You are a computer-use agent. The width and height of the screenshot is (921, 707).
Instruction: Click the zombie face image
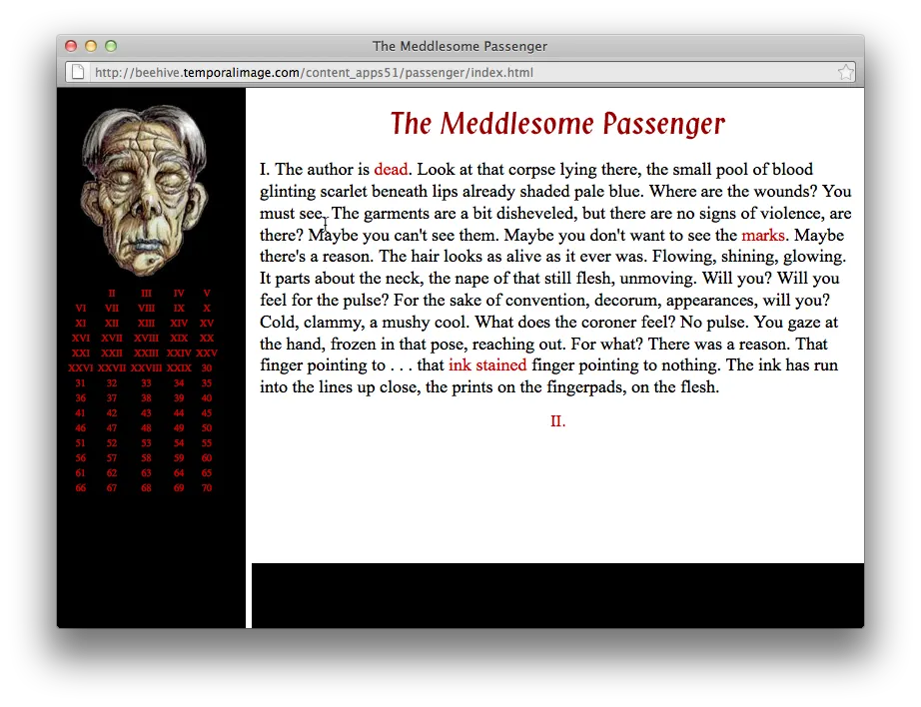[145, 190]
